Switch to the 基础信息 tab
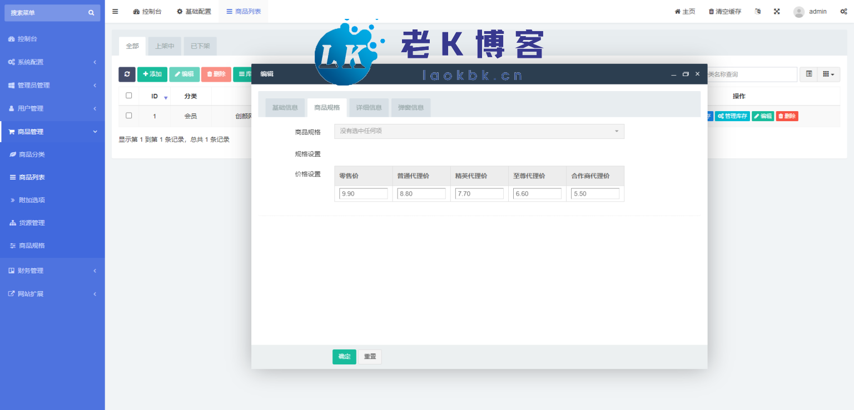The height and width of the screenshot is (410, 854). pyautogui.click(x=285, y=108)
